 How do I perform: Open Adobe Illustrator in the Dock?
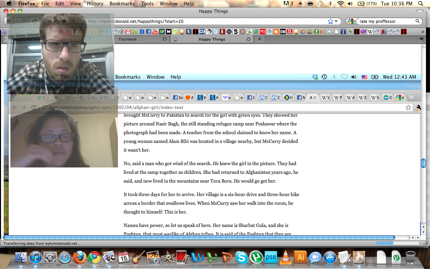300,258
